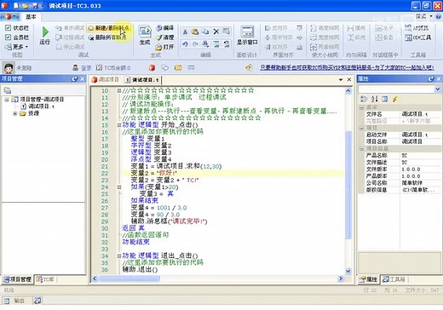
Task: Click the green 运行 run arrow
Action: pyautogui.click(x=45, y=32)
